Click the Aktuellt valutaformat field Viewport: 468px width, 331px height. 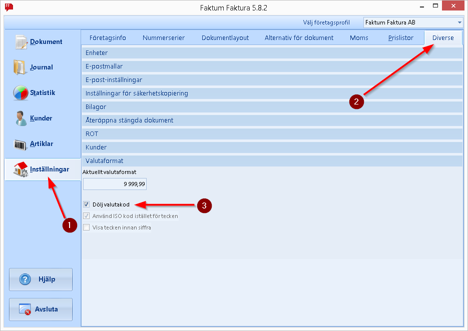115,184
